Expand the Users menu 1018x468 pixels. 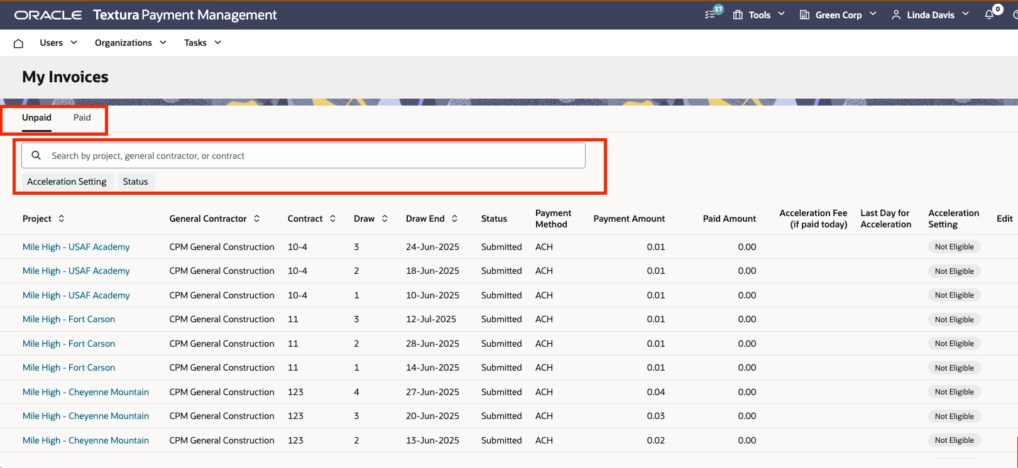[x=58, y=43]
